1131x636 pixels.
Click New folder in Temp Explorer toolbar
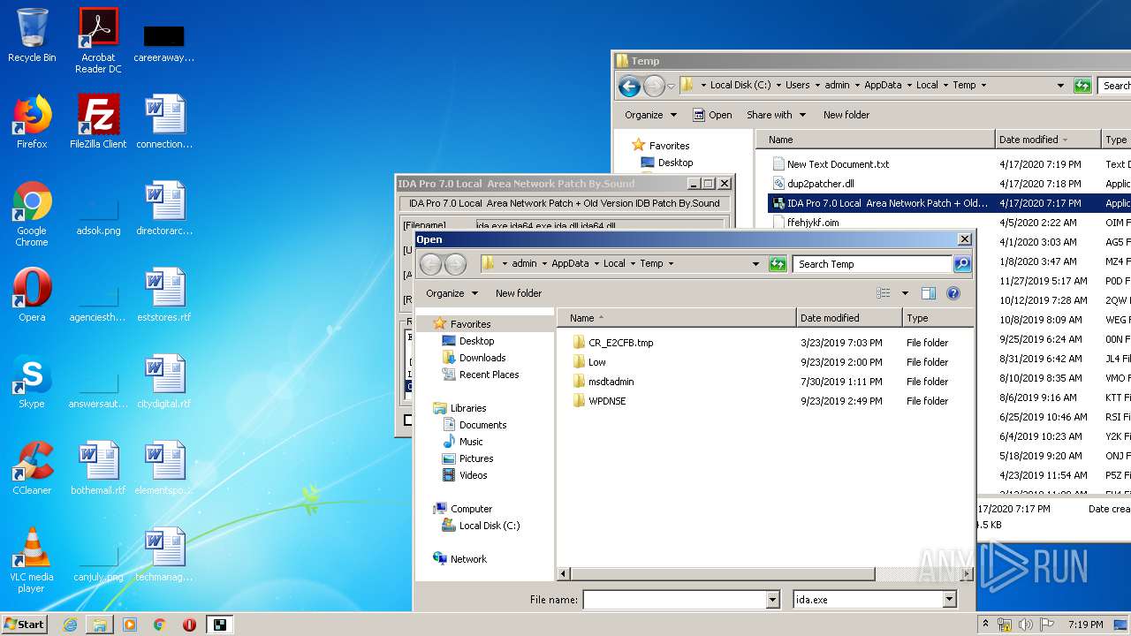tap(846, 115)
